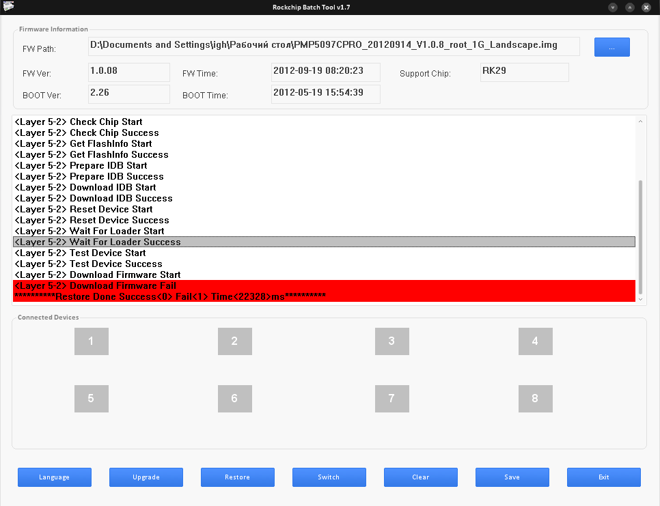Viewport: 660px width, 506px height.
Task: Click the BOOT Ver field showing 2.26
Action: (129, 94)
